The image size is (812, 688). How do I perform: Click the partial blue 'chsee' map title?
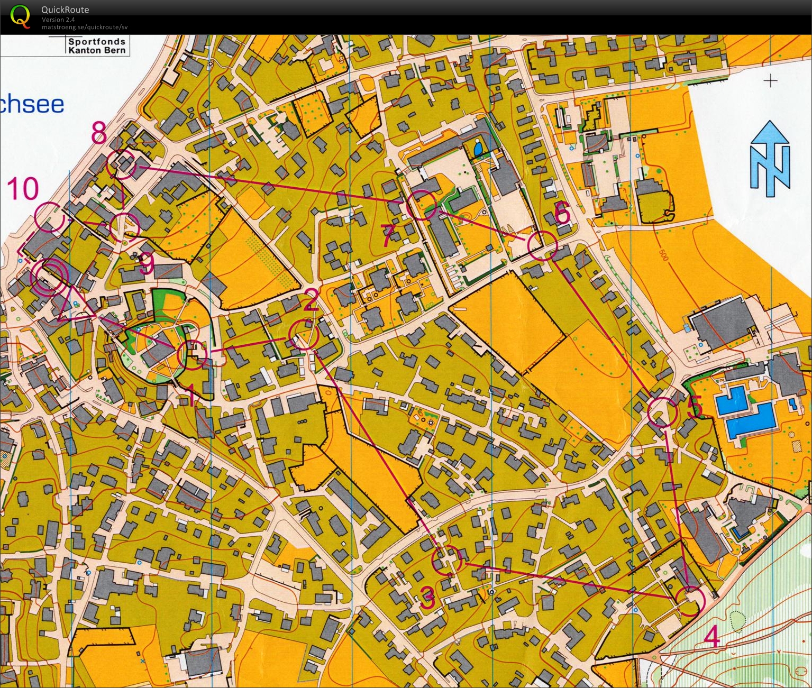32,104
